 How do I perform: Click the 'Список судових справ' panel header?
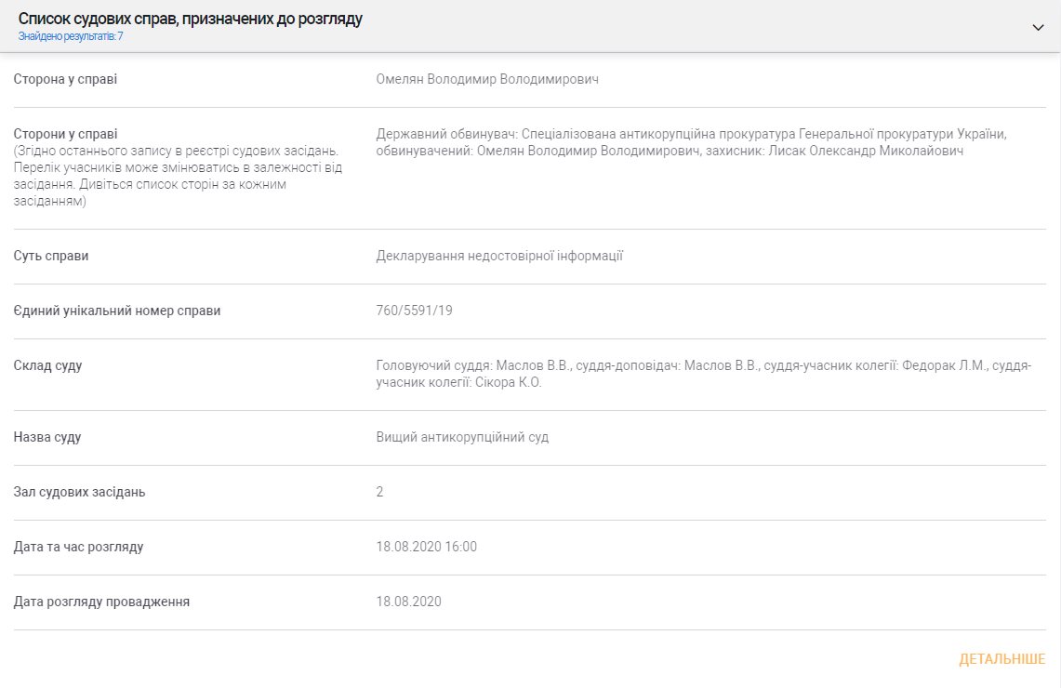point(191,19)
